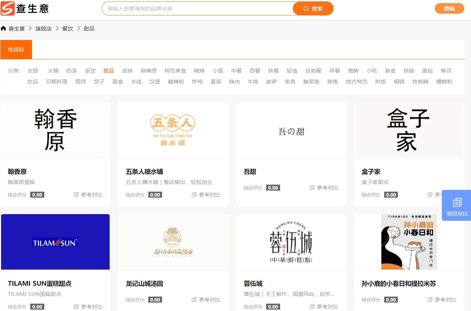Select the 饺子 category filter
This screenshot has width=471, height=311.
99,82
